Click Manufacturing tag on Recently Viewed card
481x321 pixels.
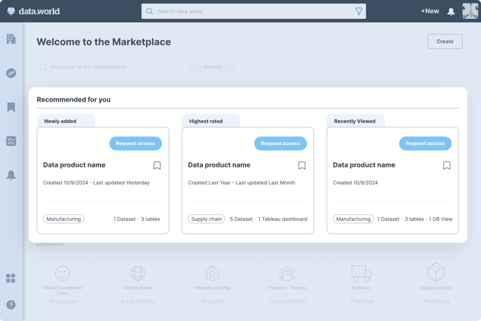pyautogui.click(x=353, y=219)
